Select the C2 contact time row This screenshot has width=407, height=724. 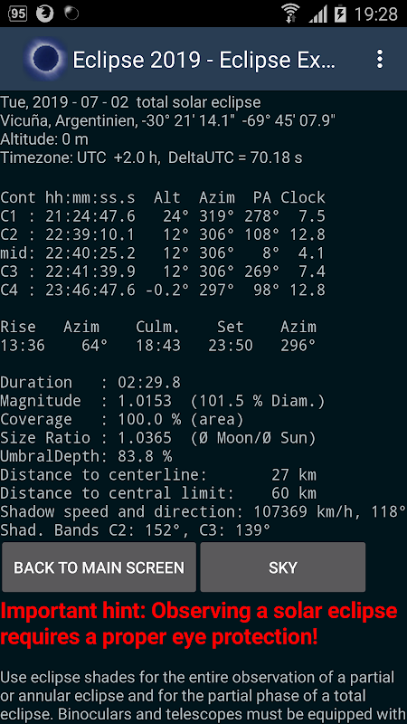[163, 234]
